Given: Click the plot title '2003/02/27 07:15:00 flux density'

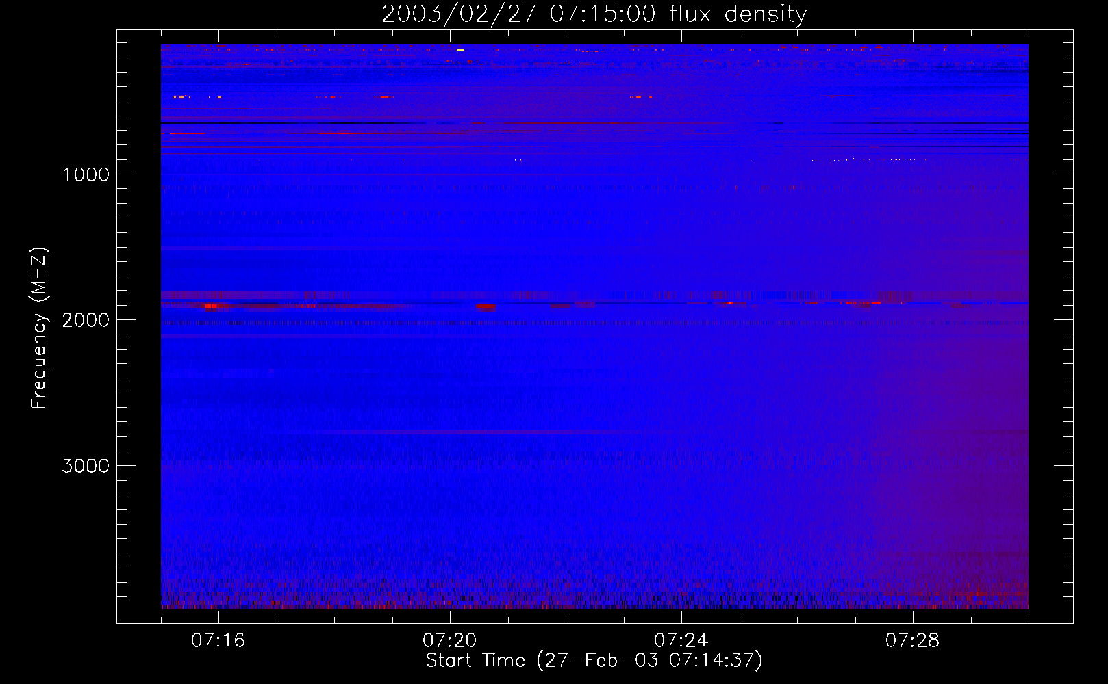Looking at the screenshot, I should [x=594, y=14].
